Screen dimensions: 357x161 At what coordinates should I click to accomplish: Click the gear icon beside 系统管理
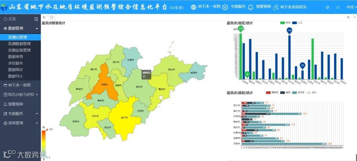[x=6, y=123]
